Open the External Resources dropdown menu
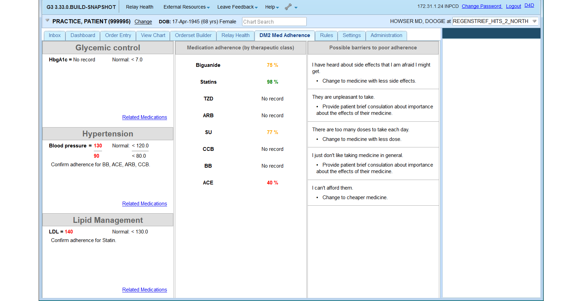The image size is (582, 301). [x=186, y=7]
